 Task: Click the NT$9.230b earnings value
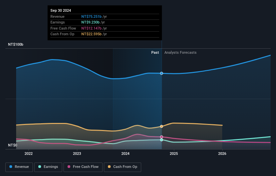tap(90, 22)
